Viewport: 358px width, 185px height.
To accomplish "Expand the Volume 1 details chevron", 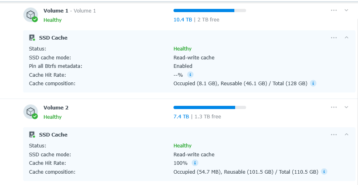I will pyautogui.click(x=346, y=11).
